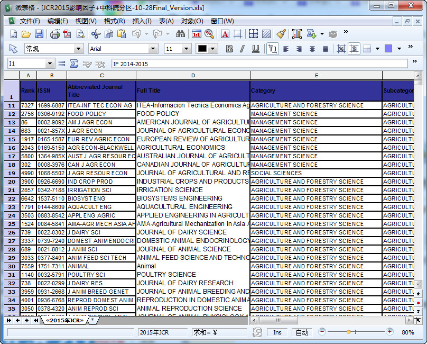Export the sheet as PDF
The image size is (427, 344).
67,34
